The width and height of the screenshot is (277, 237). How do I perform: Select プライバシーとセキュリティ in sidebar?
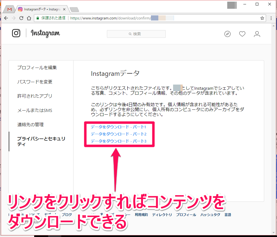[x=41, y=141]
